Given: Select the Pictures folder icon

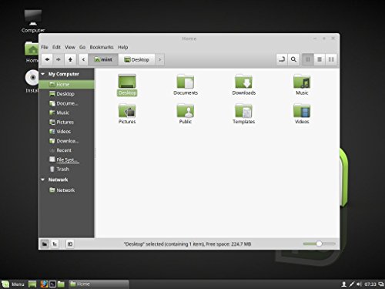Looking at the screenshot, I should (x=127, y=114).
